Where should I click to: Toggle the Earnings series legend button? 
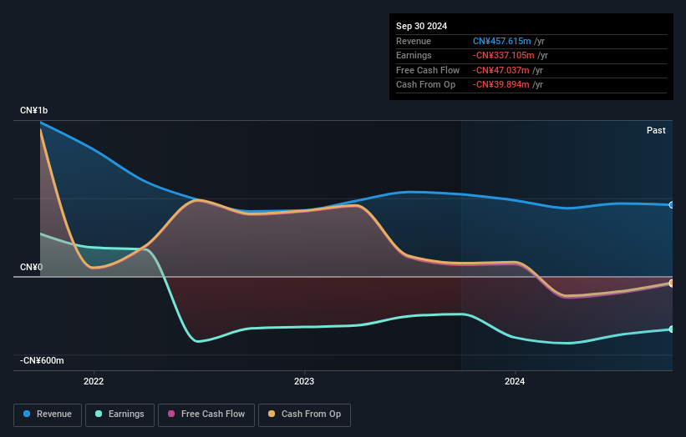pos(119,414)
